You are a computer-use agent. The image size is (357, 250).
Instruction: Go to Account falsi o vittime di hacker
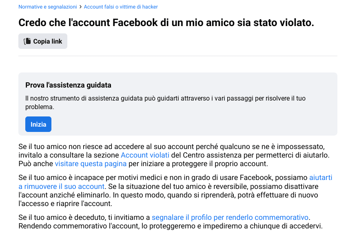121,7
